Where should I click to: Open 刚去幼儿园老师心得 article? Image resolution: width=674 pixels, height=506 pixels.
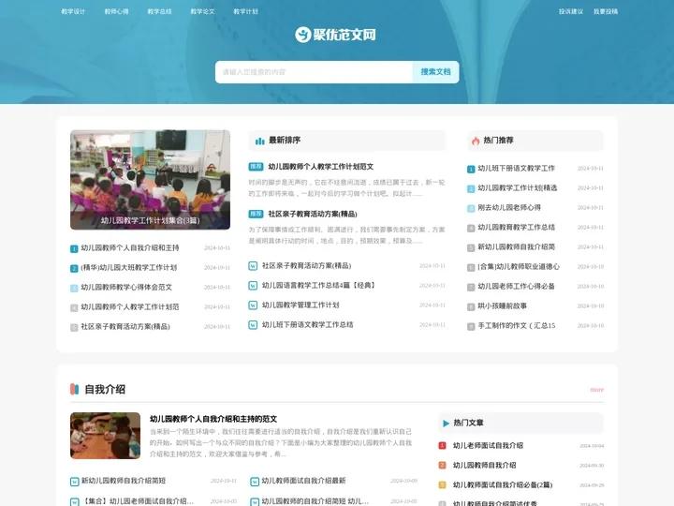coord(509,207)
